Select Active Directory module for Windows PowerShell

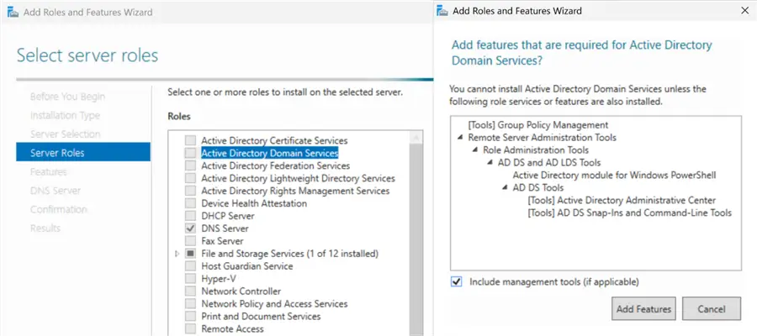click(614, 175)
